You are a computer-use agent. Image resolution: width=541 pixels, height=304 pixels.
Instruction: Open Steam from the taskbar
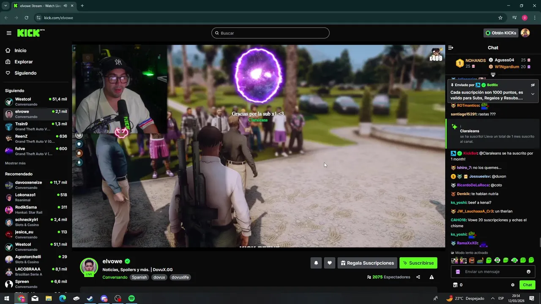coord(90,299)
